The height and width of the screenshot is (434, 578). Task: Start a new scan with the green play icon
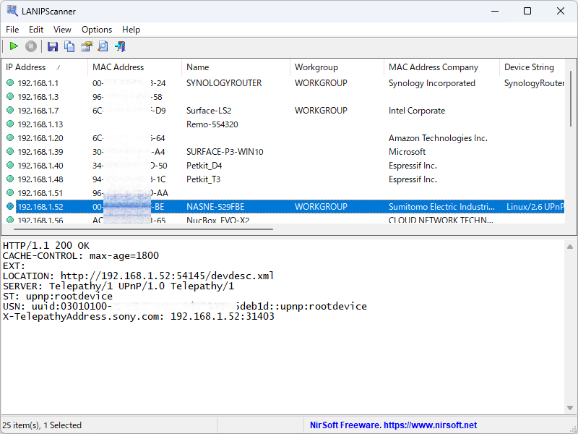(x=13, y=46)
